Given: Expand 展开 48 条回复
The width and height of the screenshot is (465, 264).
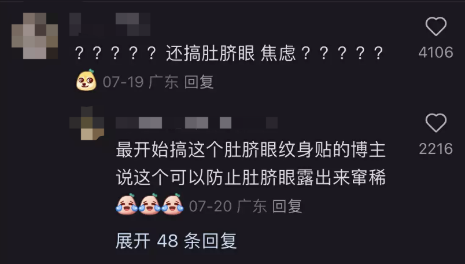Looking at the screenshot, I should pyautogui.click(x=176, y=240).
